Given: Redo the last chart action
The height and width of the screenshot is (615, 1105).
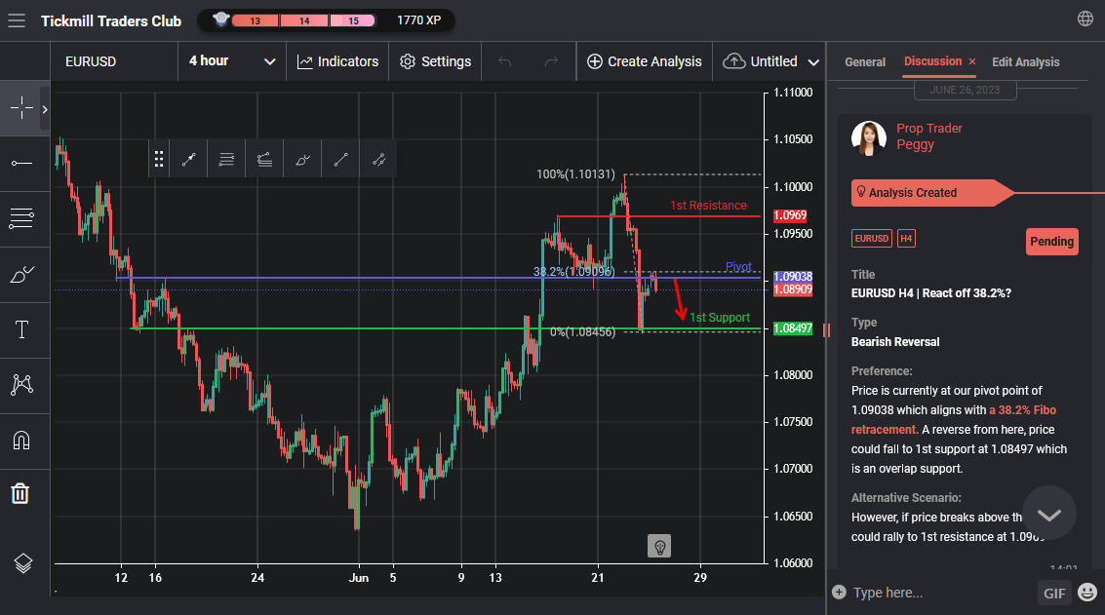Looking at the screenshot, I should pyautogui.click(x=551, y=61).
